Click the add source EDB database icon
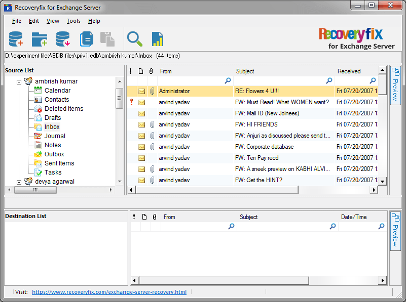The width and height of the screenshot is (406, 302). pos(16,39)
